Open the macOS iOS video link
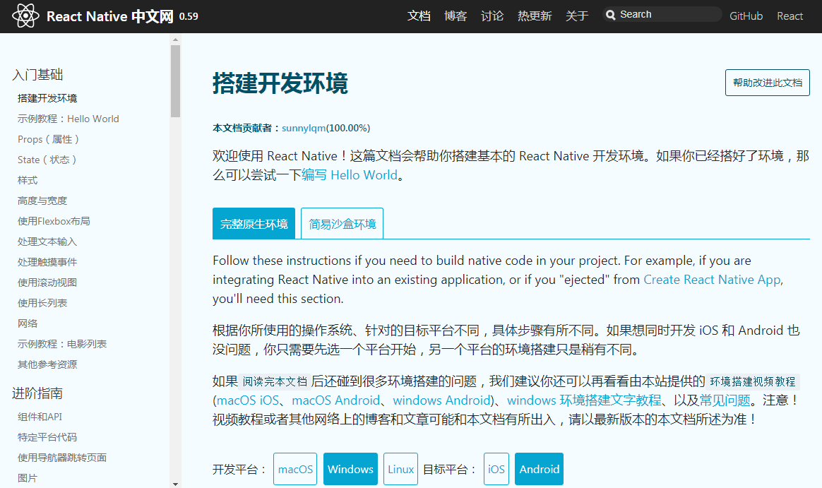Screen dimensions: 822x488 tap(248, 400)
